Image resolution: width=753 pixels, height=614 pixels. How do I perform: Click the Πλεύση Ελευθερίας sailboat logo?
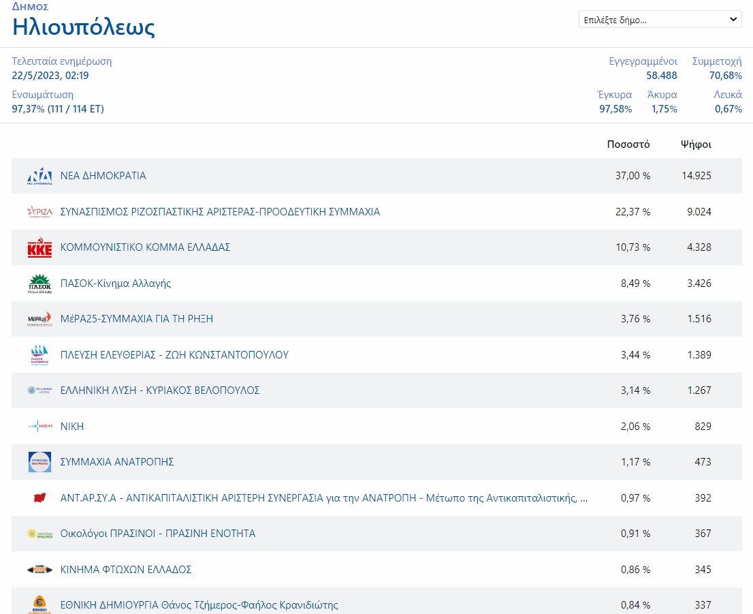40,355
